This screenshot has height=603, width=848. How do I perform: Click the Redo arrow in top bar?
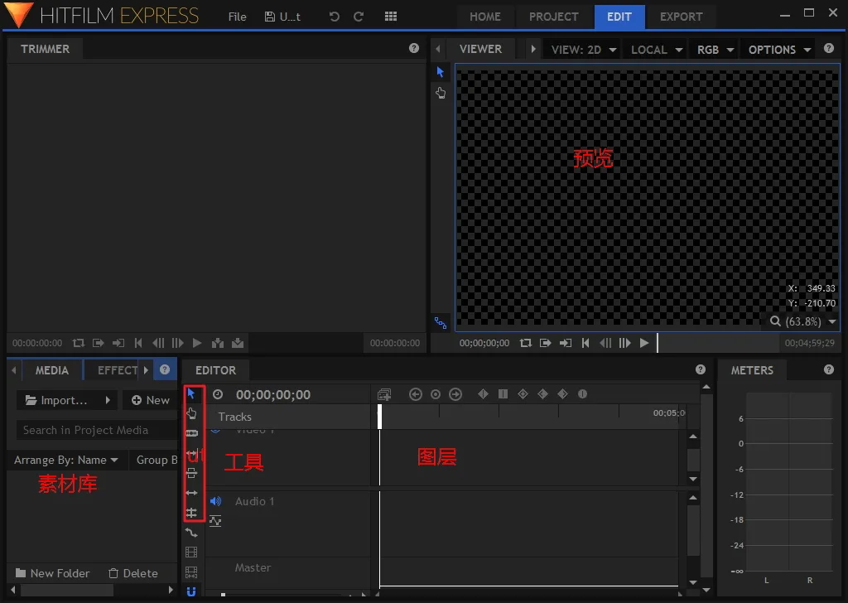(359, 17)
